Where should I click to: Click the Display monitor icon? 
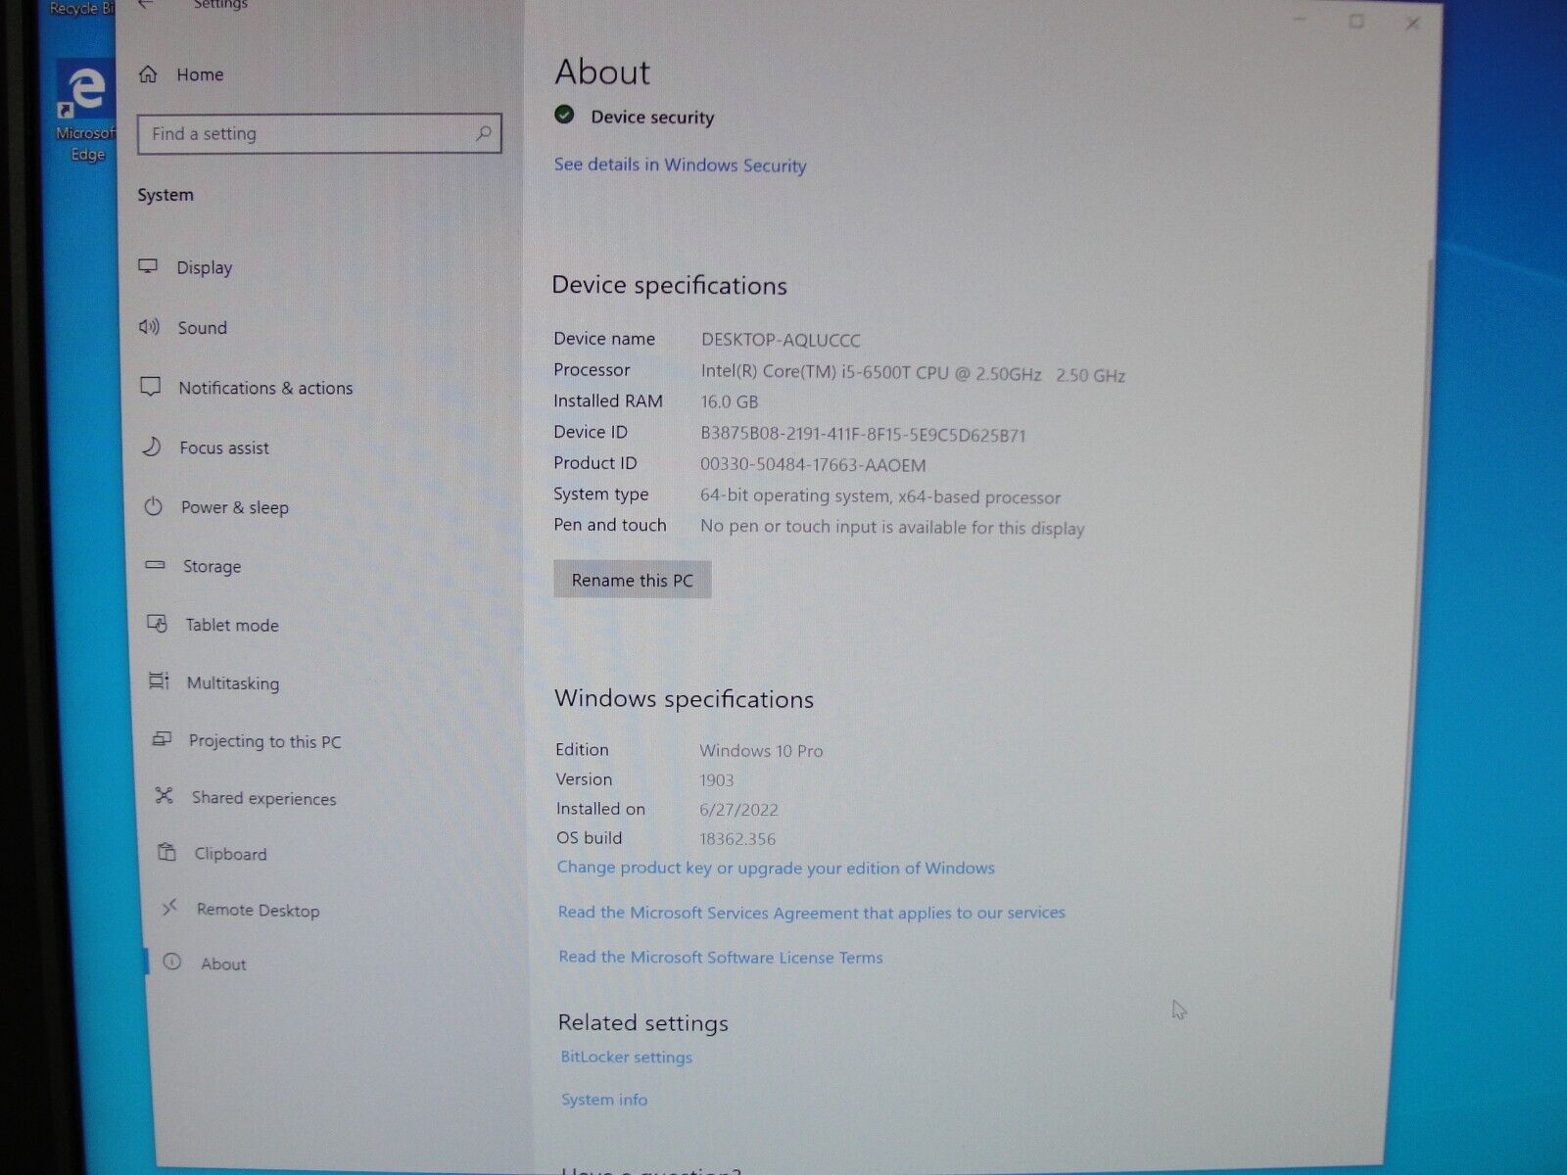tap(148, 266)
